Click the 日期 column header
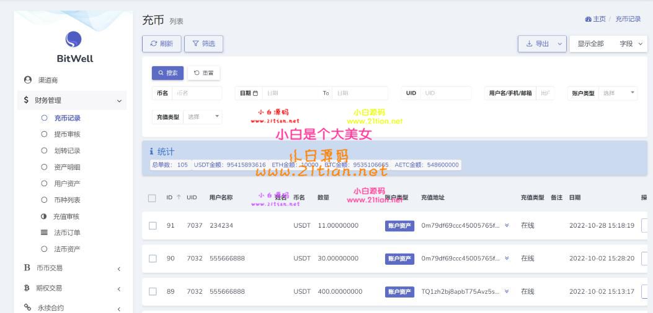Image resolution: width=653 pixels, height=313 pixels. (575, 197)
